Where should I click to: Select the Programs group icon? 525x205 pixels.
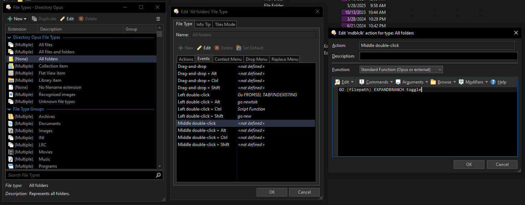11,166
